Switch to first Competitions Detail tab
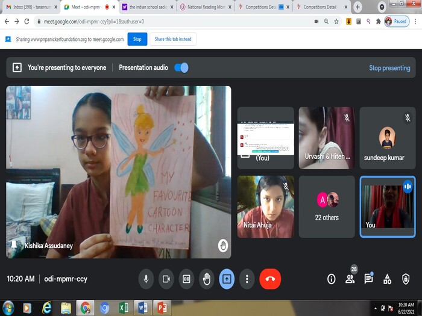 [x=263, y=7]
